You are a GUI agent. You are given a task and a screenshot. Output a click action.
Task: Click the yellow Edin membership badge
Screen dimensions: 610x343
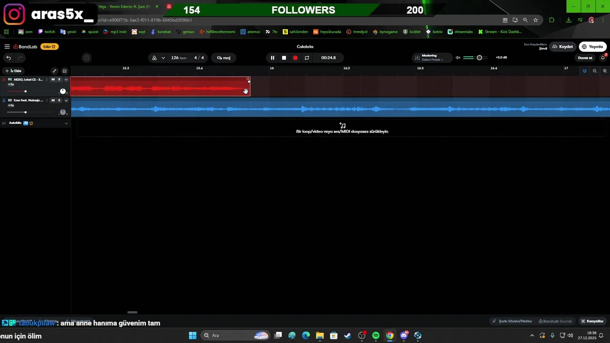coord(50,47)
